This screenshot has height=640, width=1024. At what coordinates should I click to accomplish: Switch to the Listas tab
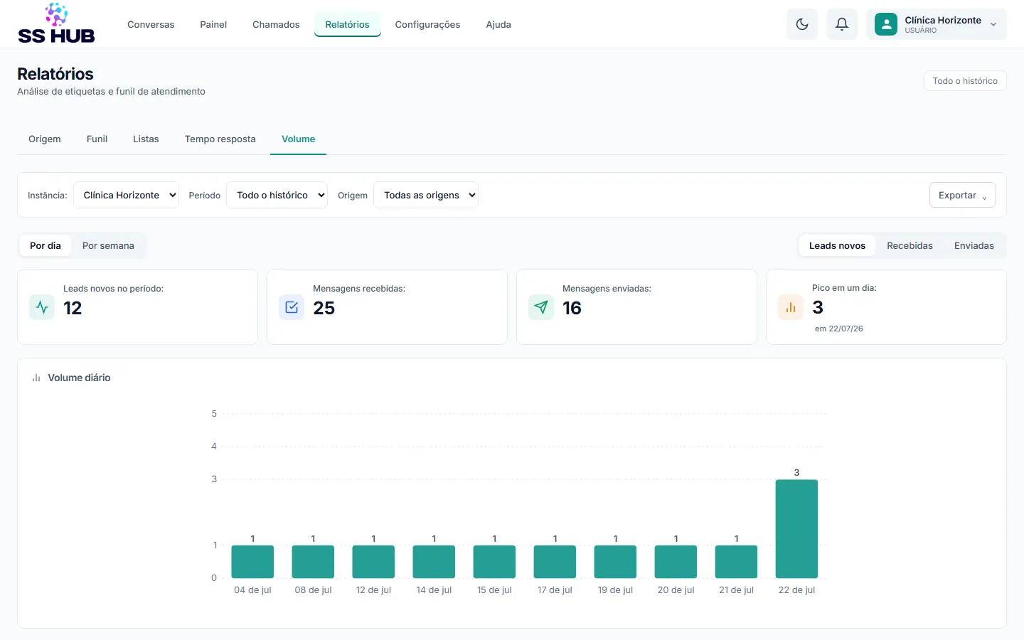click(x=146, y=139)
